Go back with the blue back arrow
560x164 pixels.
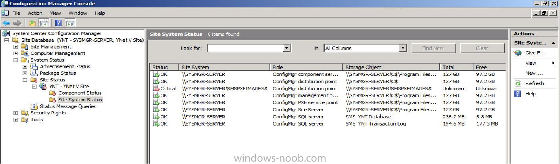pos(6,23)
